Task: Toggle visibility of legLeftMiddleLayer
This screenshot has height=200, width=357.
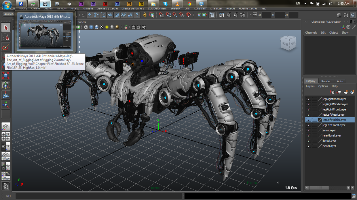Action: pos(308,120)
